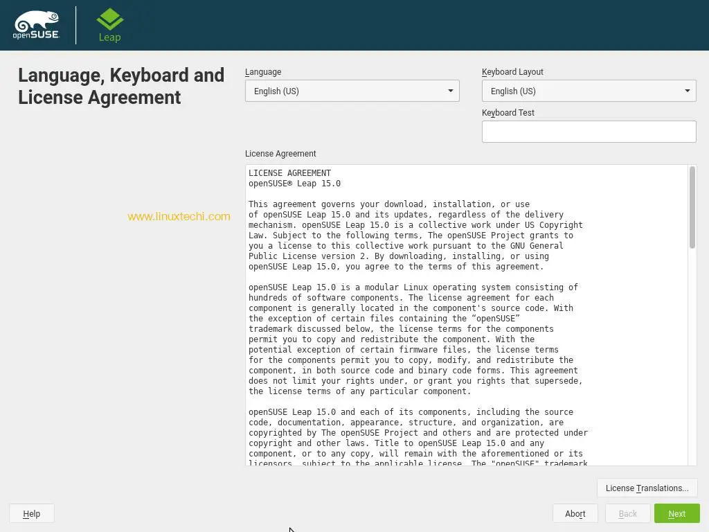The width and height of the screenshot is (709, 532).
Task: Click the license agreement scrollbar thumb
Action: click(692, 207)
